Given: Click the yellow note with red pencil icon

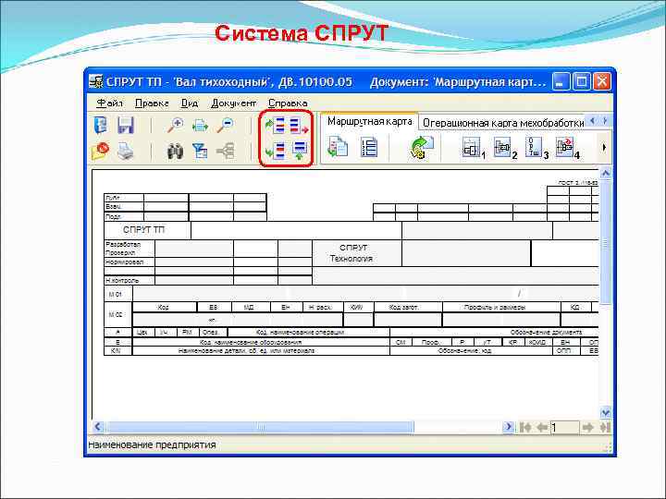Looking at the screenshot, I should (x=100, y=151).
